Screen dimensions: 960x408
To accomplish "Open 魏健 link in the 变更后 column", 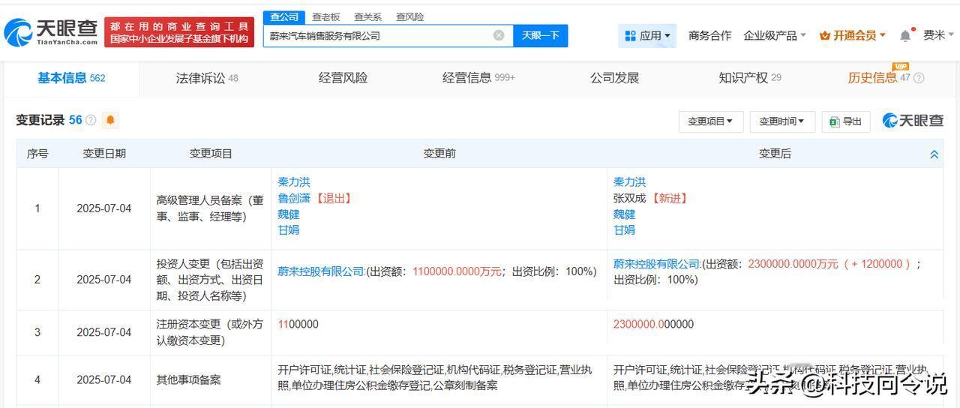I will click(x=624, y=214).
